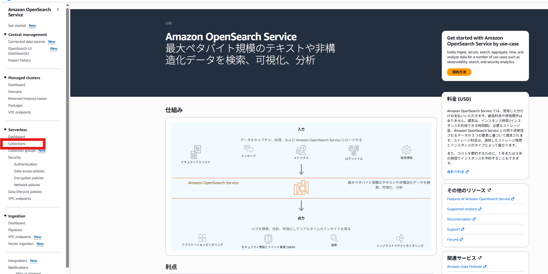The image size is (548, 274).
Task: Click the 開始方法 button
Action: [459, 72]
